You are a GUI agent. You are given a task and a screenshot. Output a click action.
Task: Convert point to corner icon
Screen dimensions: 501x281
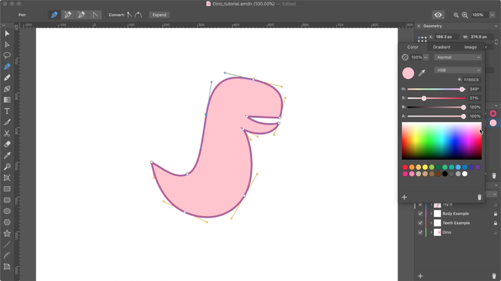[x=130, y=15]
